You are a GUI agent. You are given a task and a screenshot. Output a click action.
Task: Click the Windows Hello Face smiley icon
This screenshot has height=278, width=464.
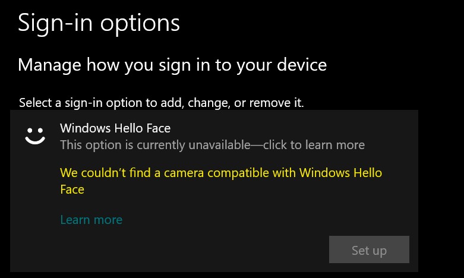click(35, 136)
